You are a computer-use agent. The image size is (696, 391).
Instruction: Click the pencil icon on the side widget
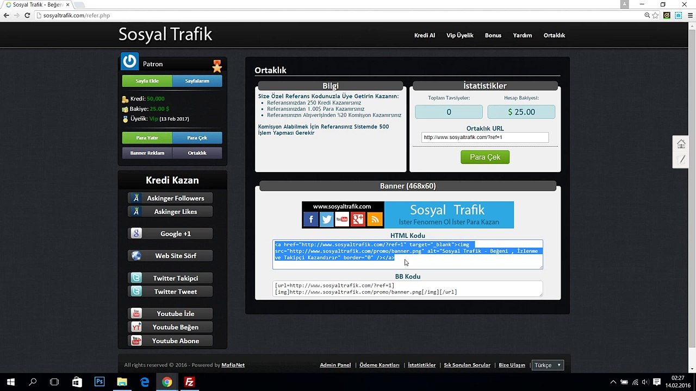681,159
